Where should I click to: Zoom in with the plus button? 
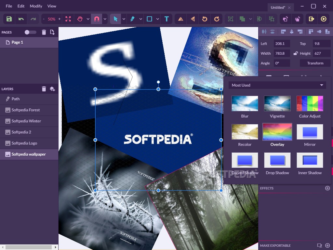60,19
